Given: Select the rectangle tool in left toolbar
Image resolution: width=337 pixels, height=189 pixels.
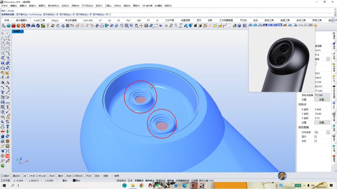Looking at the screenshot, I should [x=7, y=48].
